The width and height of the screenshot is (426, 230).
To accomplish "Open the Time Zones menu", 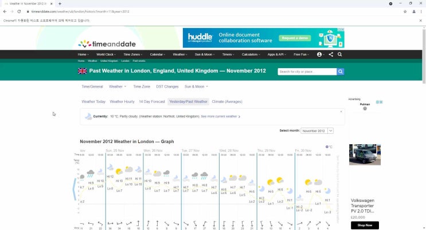I will [133, 54].
